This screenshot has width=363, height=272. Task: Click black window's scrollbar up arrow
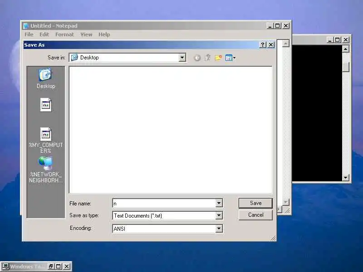345,49
